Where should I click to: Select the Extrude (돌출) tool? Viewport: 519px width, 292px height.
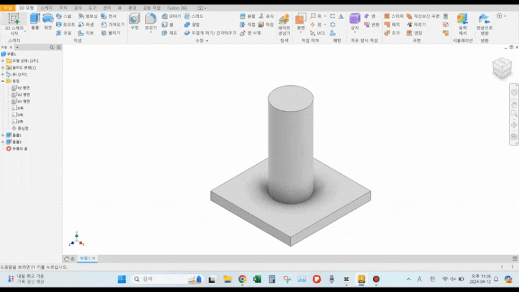tap(35, 22)
